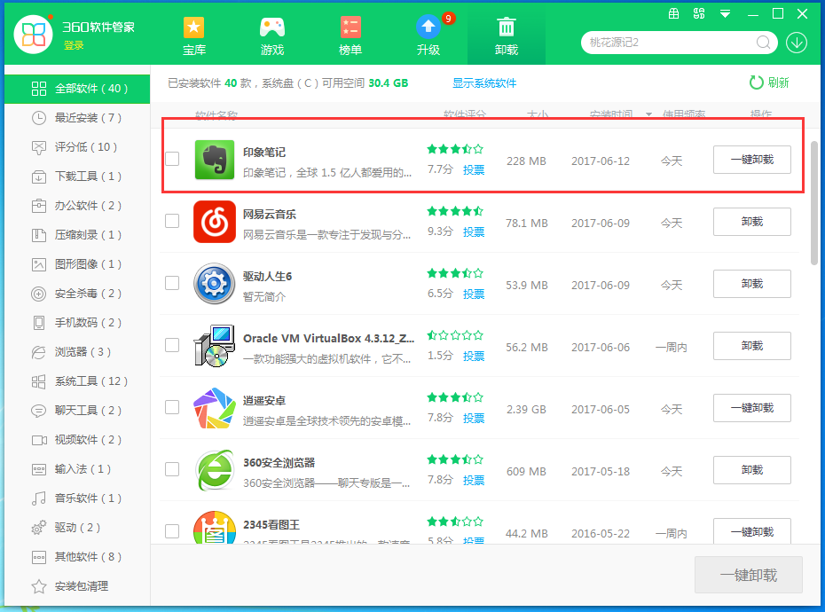This screenshot has width=825, height=612.
Task: Open the download manager circle arrow icon
Action: coord(797,43)
